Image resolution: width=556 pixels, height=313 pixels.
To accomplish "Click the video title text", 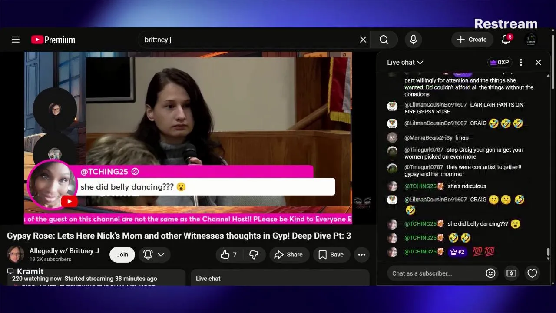I will click(179, 236).
